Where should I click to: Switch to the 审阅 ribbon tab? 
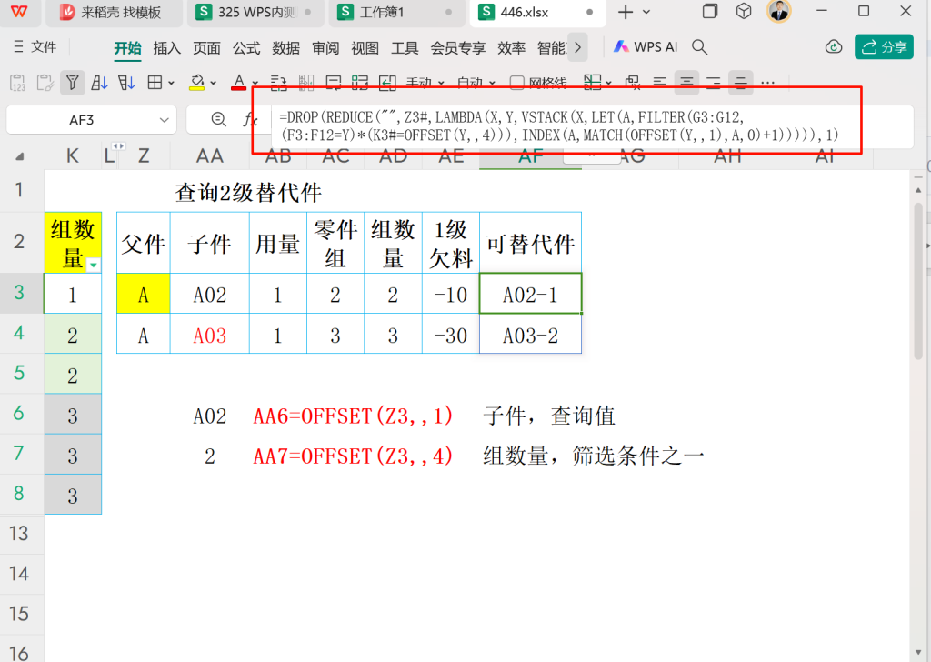click(x=325, y=48)
